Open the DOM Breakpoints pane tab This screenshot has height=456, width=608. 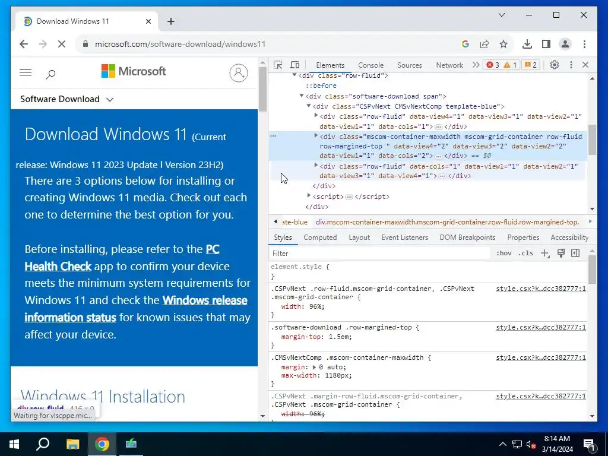(x=467, y=237)
